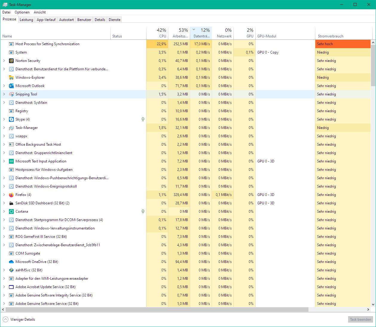Select 'Sehr hoch' power usage cell
Viewport: 376px width, 327px height.
343,44
